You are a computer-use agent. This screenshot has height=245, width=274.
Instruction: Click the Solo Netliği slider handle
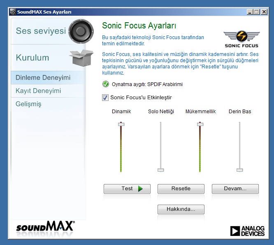tap(161, 170)
